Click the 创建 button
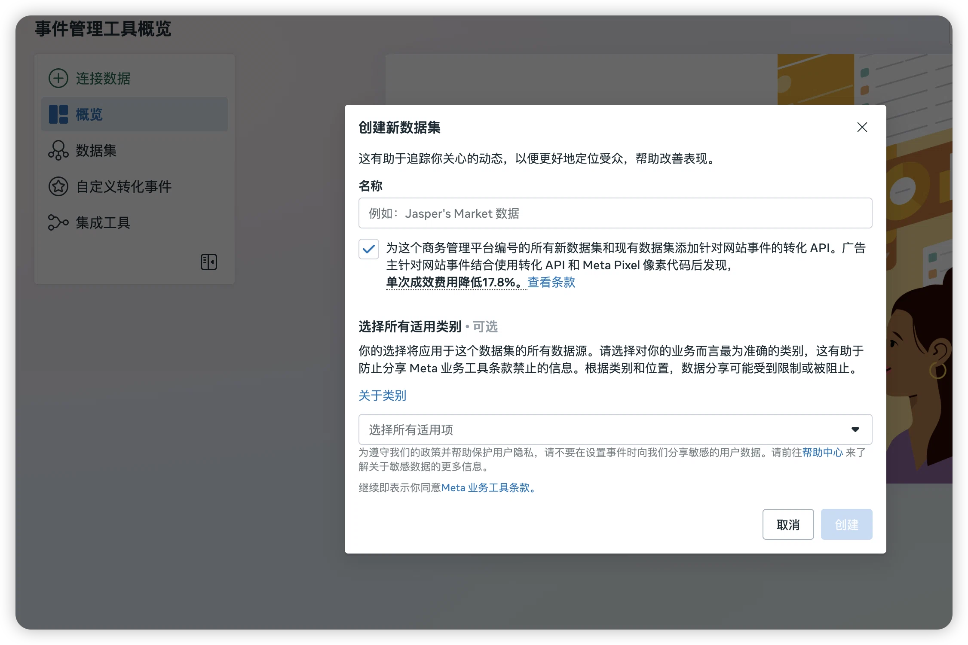 (x=846, y=524)
